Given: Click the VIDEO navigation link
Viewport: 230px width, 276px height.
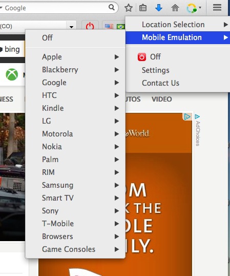Looking at the screenshot, I should [x=162, y=100].
